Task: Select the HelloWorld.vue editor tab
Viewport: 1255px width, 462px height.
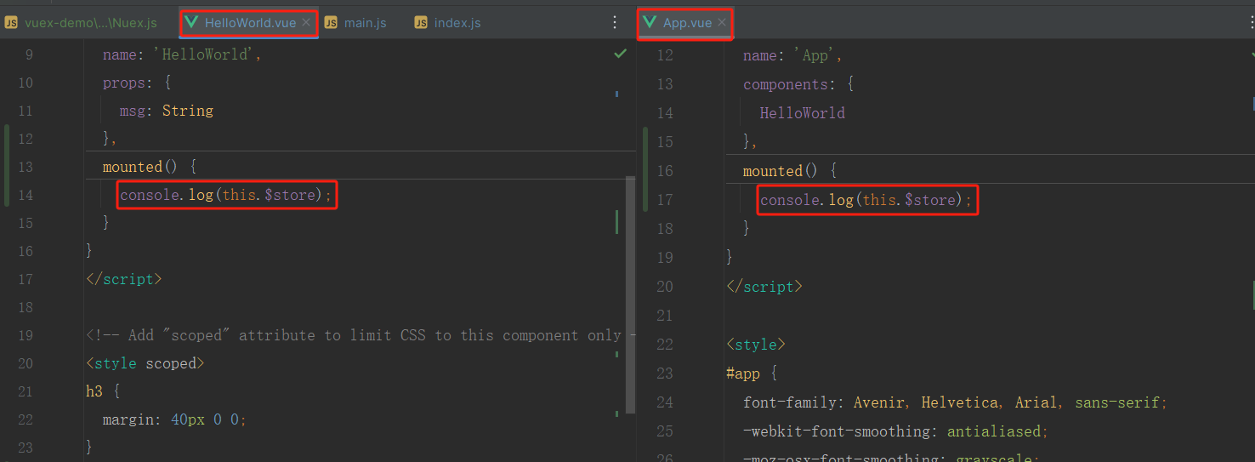Action: (248, 23)
